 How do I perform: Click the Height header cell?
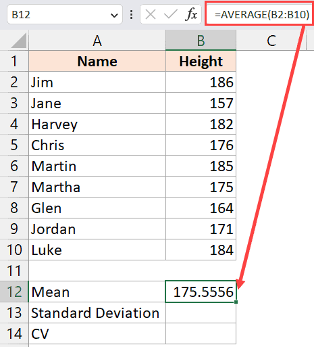[201, 61]
